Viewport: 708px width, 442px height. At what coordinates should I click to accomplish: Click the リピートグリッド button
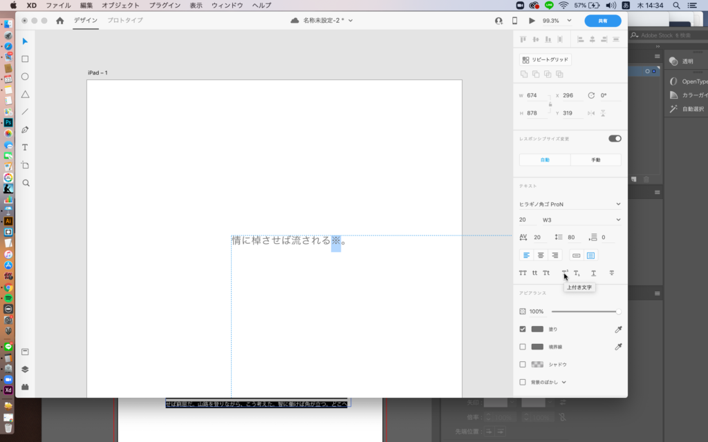click(x=546, y=60)
